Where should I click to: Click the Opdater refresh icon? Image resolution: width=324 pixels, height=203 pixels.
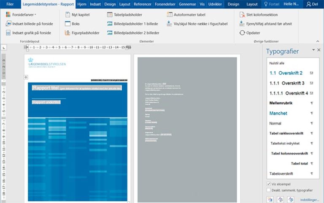[242, 32]
